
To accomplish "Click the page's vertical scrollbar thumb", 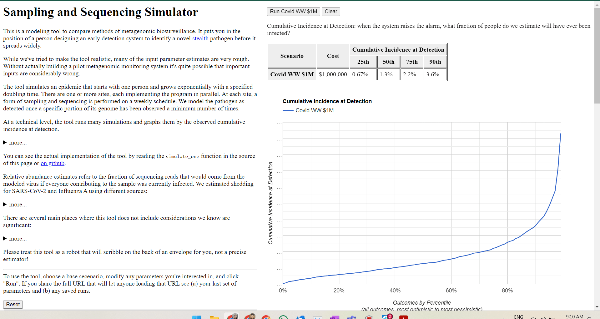I will click(x=597, y=56).
